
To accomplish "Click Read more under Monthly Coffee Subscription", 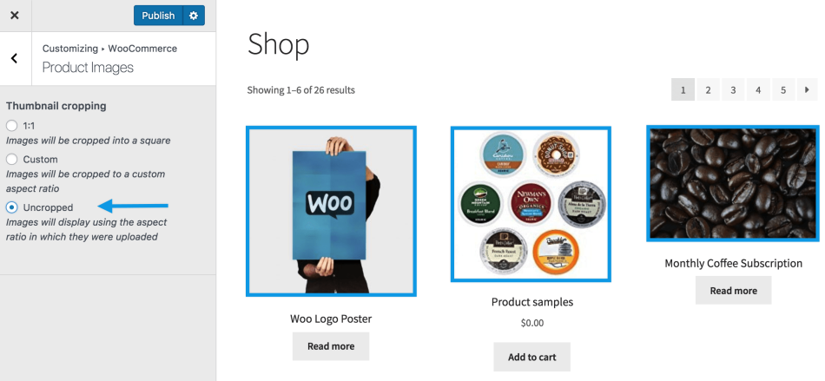I will coord(734,291).
